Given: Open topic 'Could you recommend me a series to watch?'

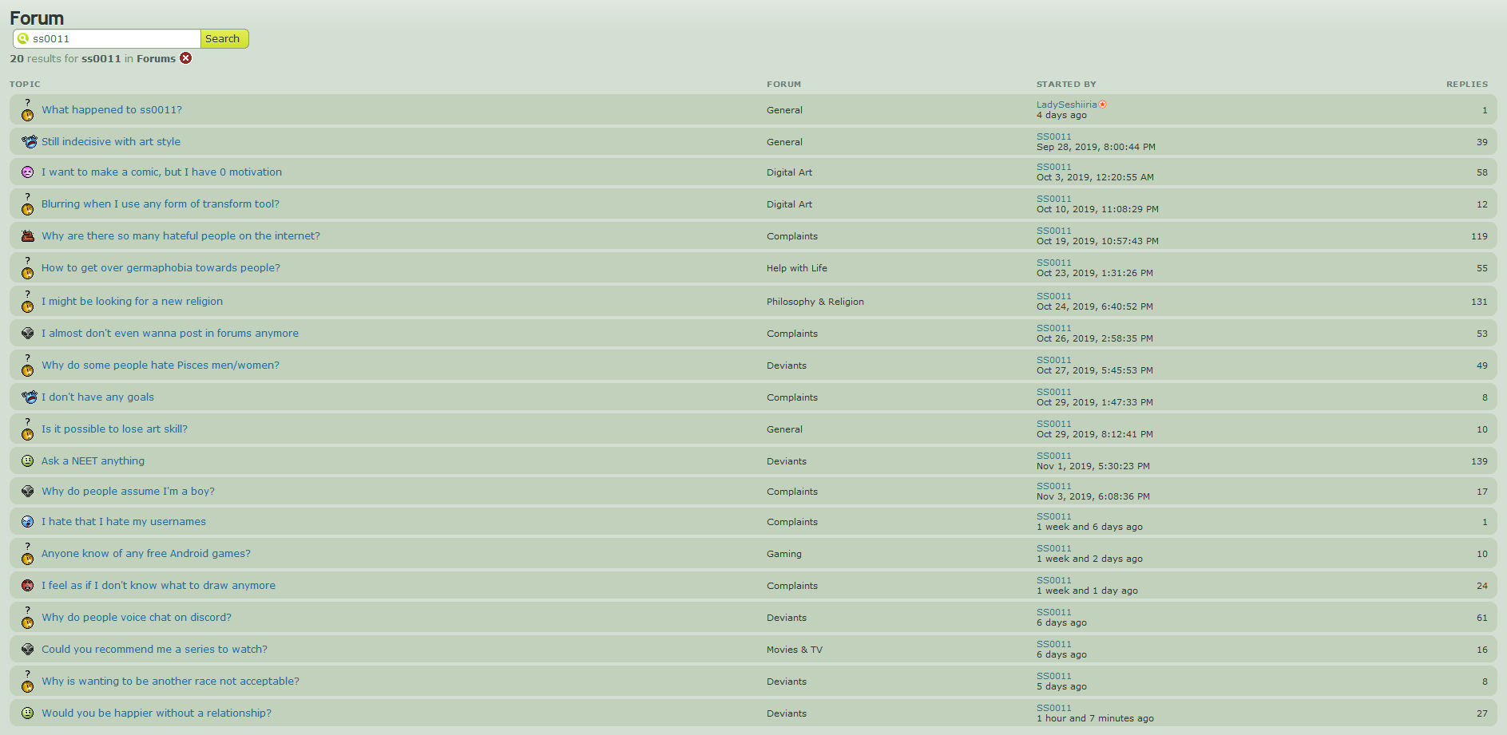Looking at the screenshot, I should point(154,650).
